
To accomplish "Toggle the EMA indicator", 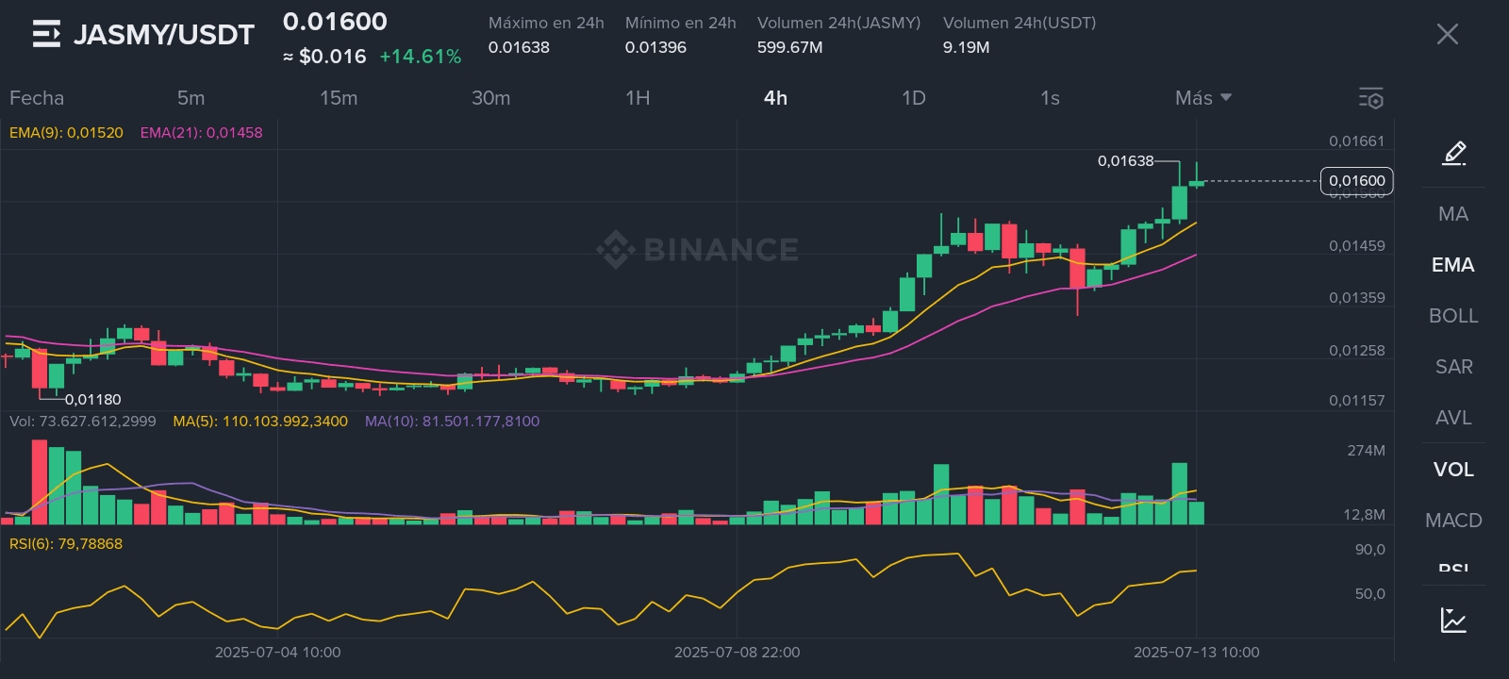I will point(1453,265).
